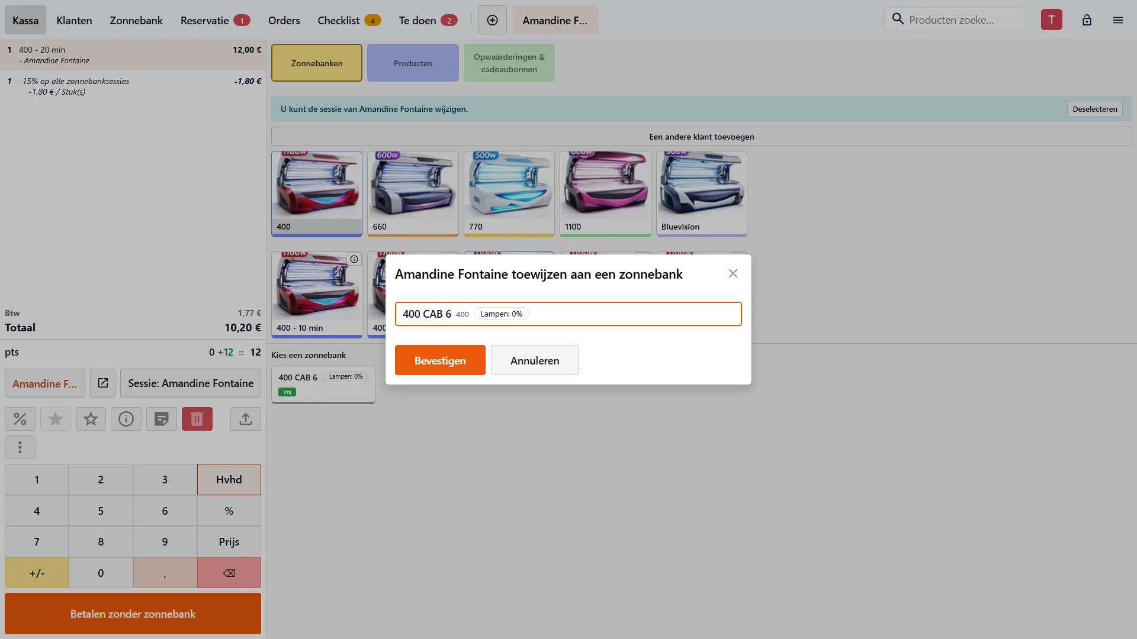
Task: Open the hamburger menu
Action: [x=1118, y=20]
